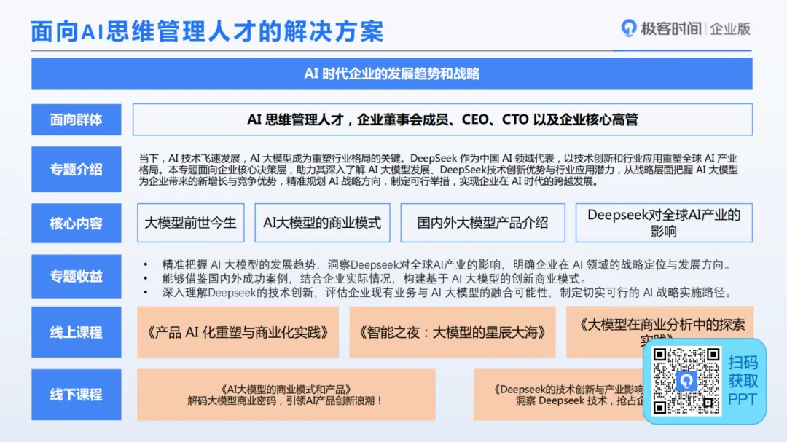787x442 pixels.
Task: Click the 线下课程 label block
Action: point(77,395)
